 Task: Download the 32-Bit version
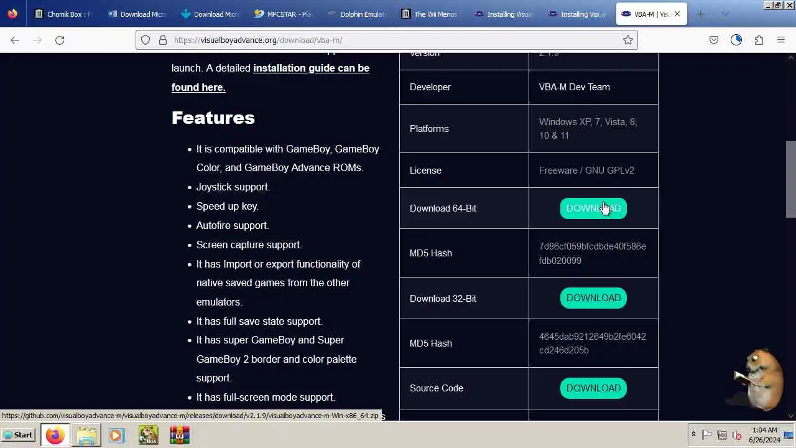click(x=593, y=298)
